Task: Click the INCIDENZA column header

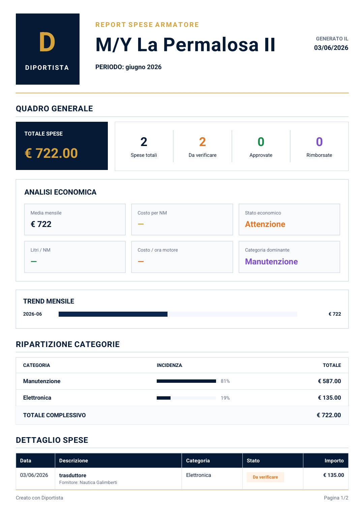Action: (170, 365)
